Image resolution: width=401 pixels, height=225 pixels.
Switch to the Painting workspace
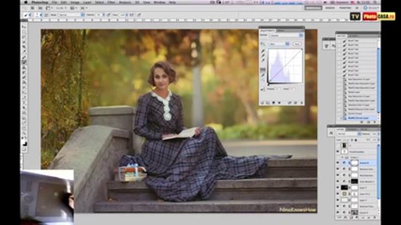[345, 8]
